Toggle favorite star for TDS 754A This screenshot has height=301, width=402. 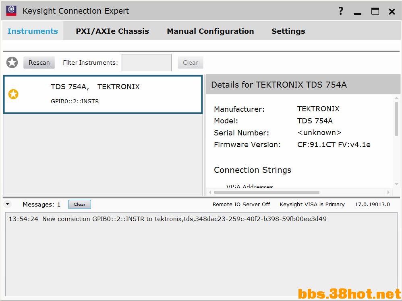[x=13, y=94]
